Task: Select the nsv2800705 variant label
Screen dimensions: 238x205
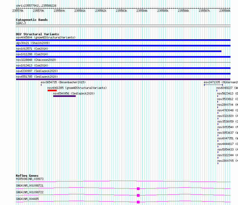Action: [x=228, y=161]
